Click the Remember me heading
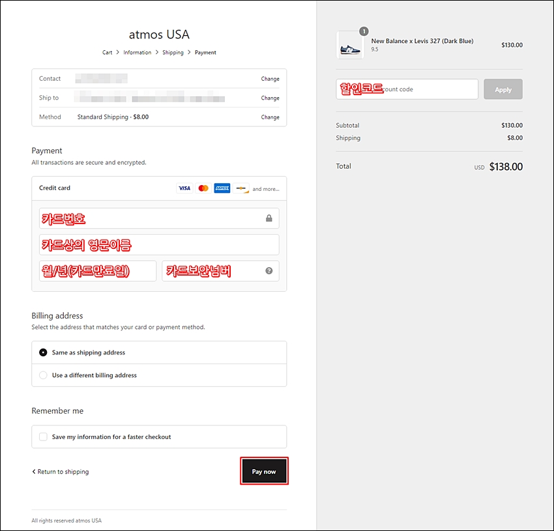The height and width of the screenshot is (531, 554). (57, 411)
